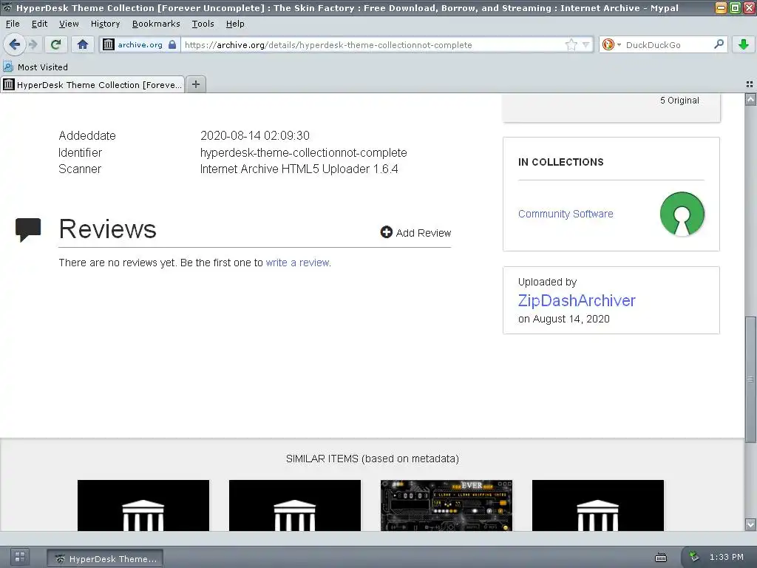Open the Community Software collection link

[566, 214]
